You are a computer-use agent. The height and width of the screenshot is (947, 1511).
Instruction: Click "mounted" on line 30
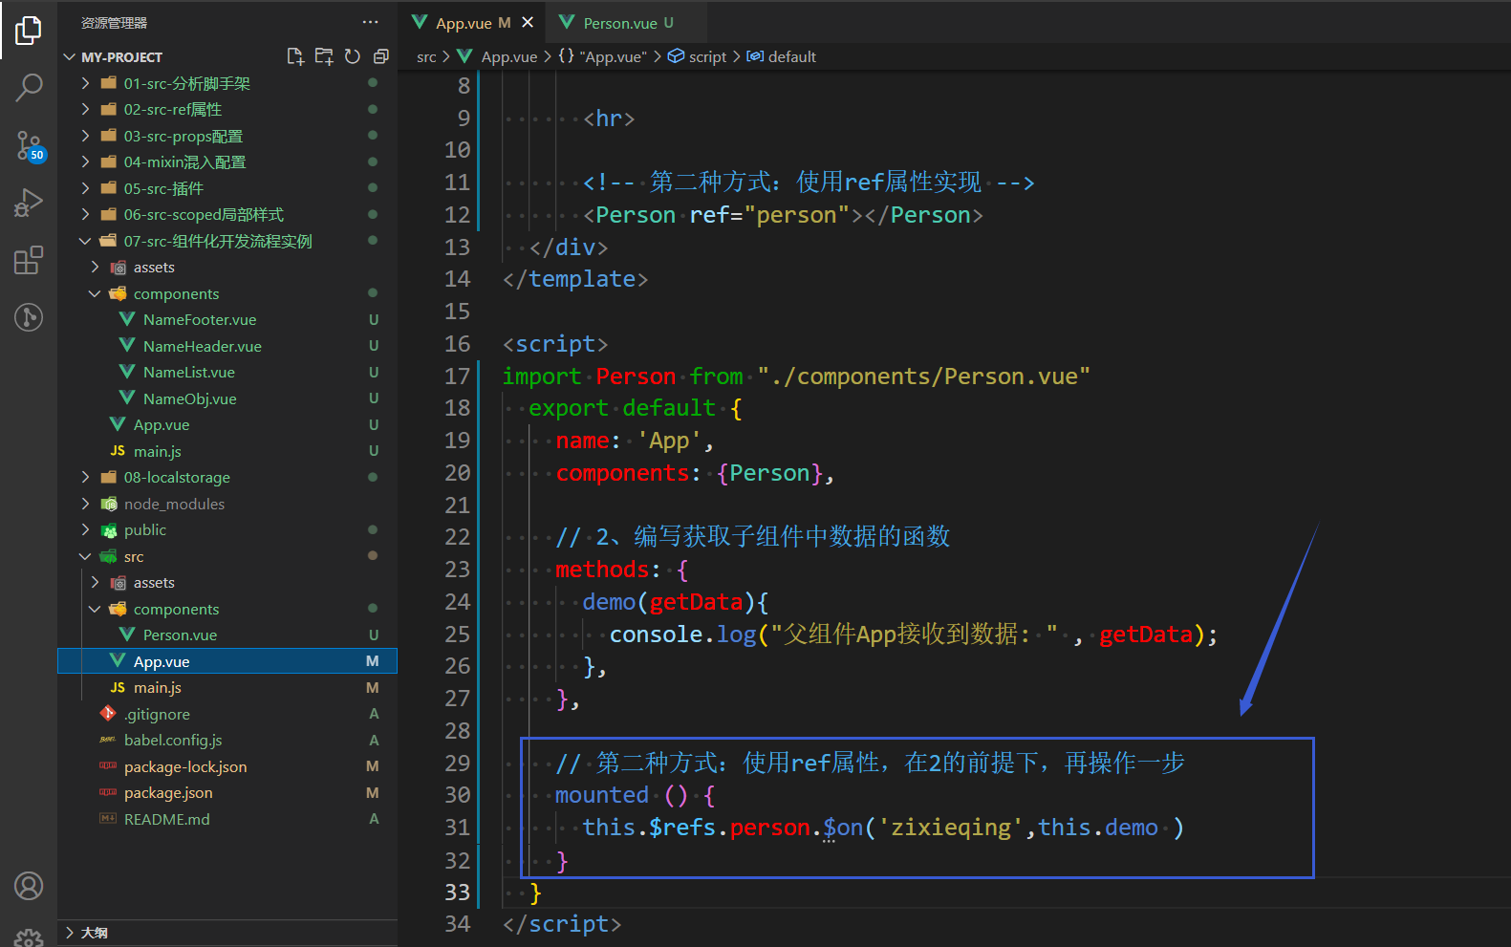coord(602,795)
